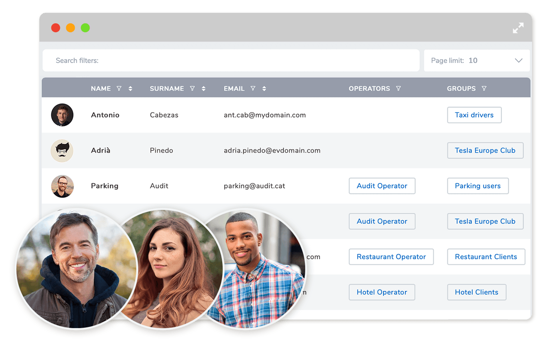Click Audit Operator in Parking row
This screenshot has height=339, width=545.
point(382,186)
